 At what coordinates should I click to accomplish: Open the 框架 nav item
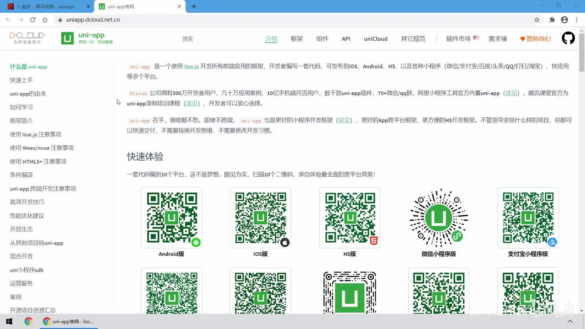click(297, 39)
